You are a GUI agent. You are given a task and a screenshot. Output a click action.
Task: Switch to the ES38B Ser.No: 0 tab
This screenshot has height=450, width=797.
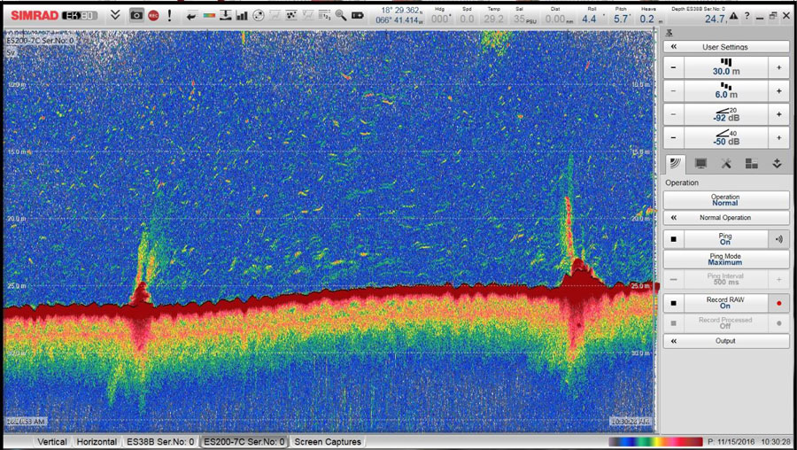(160, 441)
